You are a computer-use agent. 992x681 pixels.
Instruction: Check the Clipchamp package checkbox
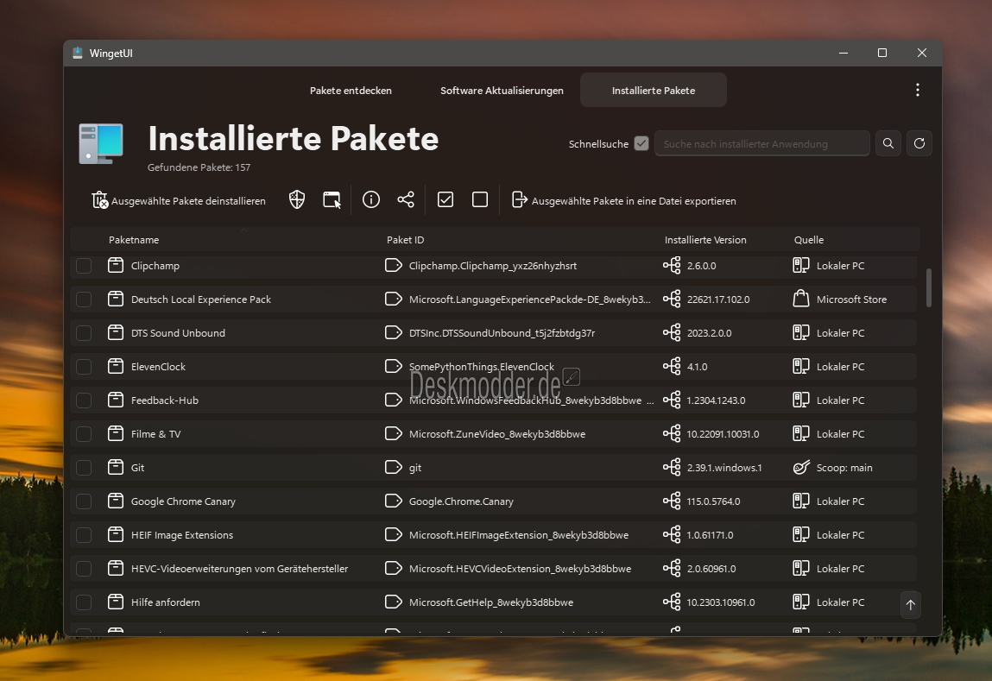[x=84, y=266]
